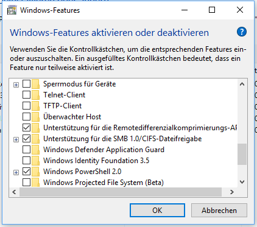The width and height of the screenshot is (257, 227).
Task: Close the Windows-Features dialog window
Action: pyautogui.click(x=240, y=10)
